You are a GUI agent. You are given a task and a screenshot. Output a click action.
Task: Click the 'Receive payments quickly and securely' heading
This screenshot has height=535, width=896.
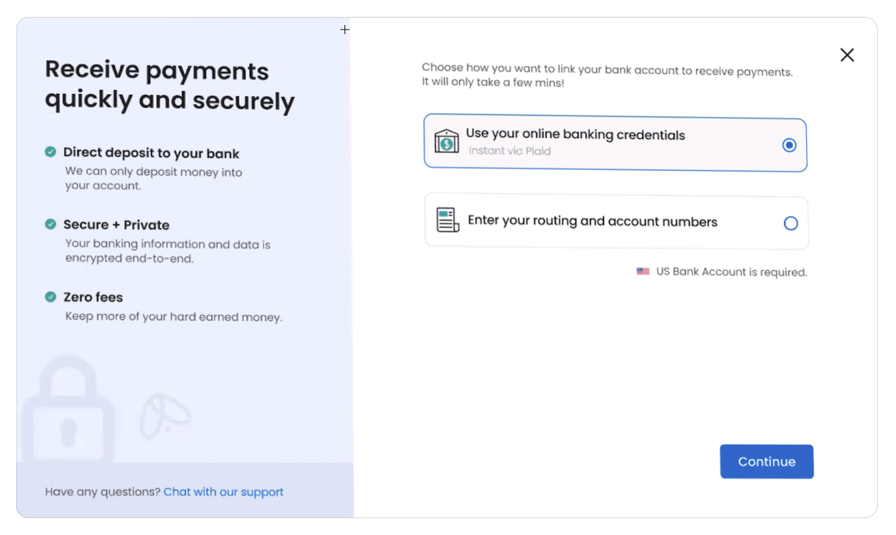(x=170, y=86)
